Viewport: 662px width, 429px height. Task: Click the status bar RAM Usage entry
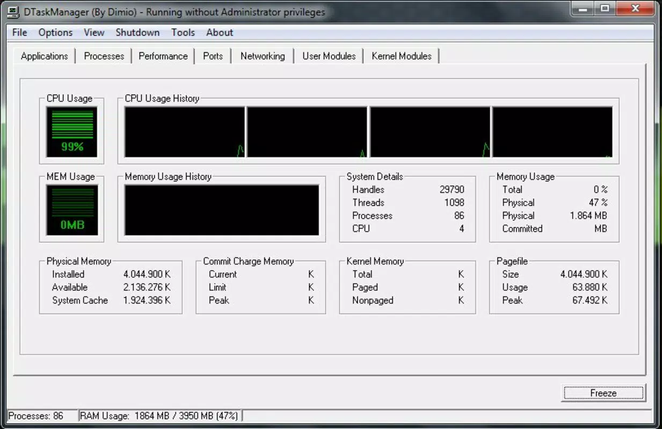(159, 416)
